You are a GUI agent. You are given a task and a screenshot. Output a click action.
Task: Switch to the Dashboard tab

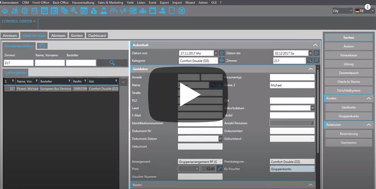click(97, 36)
